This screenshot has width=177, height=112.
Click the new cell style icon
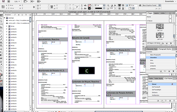(x=170, y=101)
